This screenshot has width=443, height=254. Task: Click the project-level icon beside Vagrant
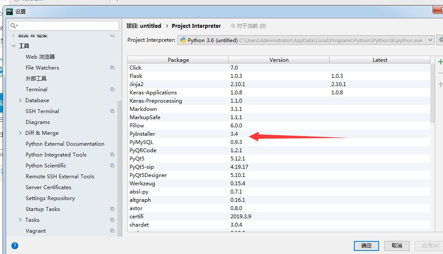click(x=112, y=231)
